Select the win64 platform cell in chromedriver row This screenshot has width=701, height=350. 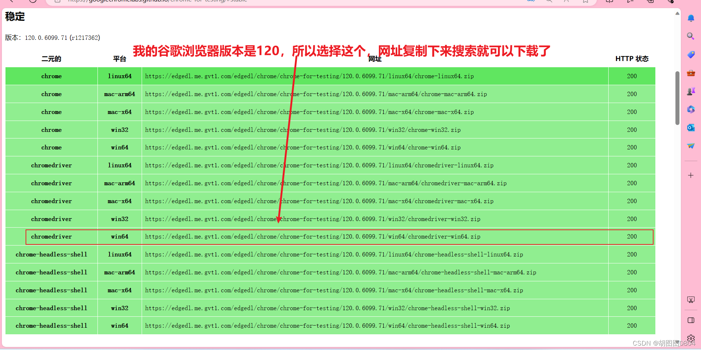120,237
